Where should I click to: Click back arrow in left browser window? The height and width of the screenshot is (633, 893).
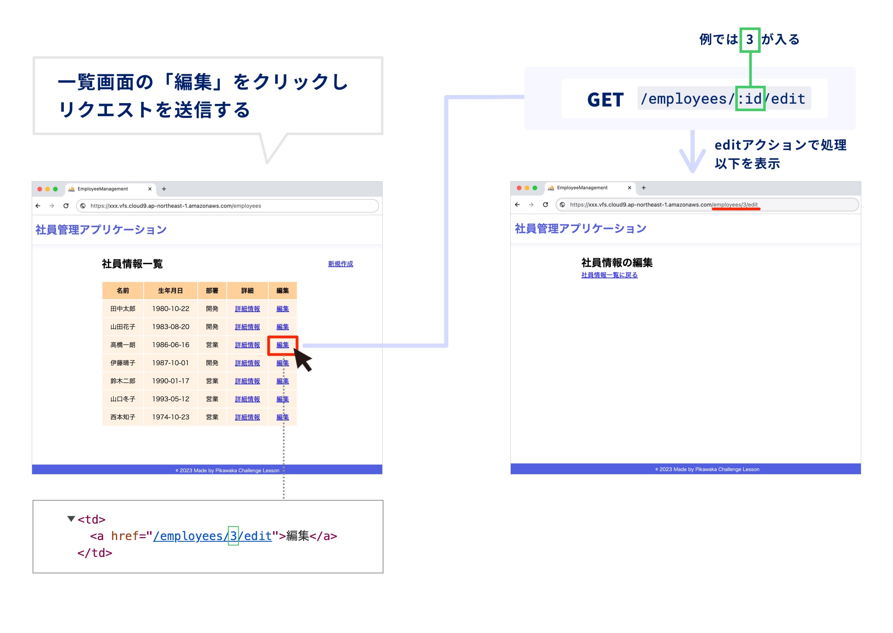coord(38,206)
